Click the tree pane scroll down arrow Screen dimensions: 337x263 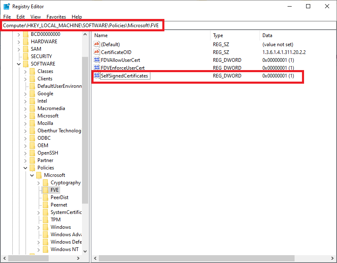[x=85, y=251]
